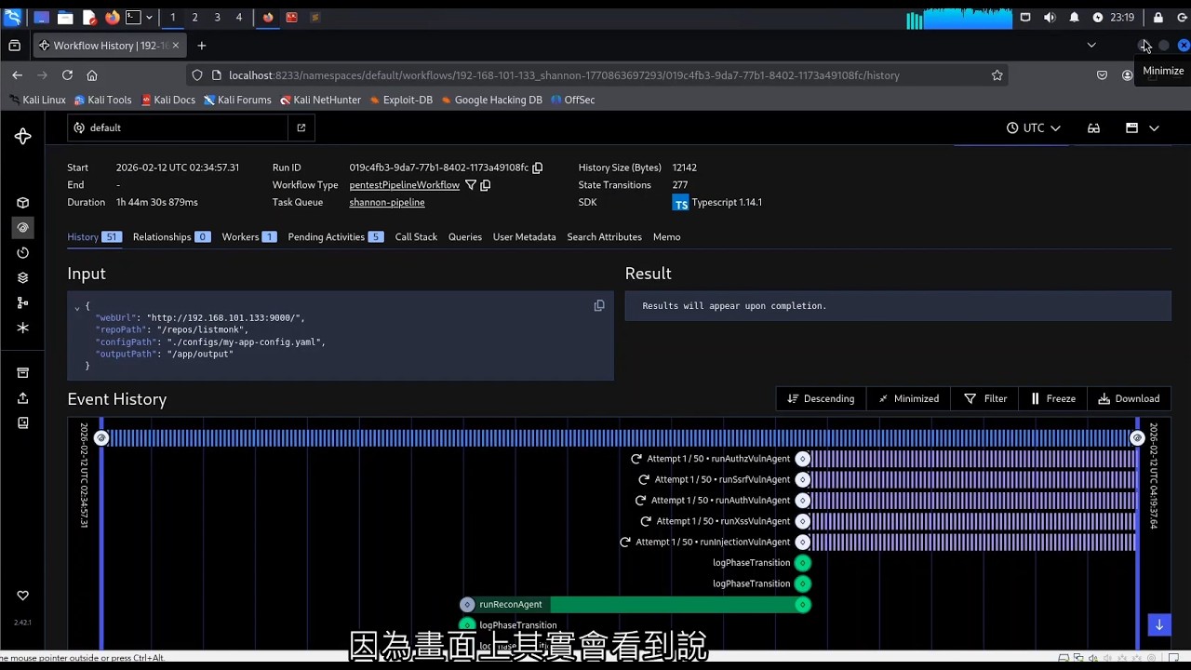This screenshot has width=1191, height=670.
Task: Collapse the Input JSON object
Action: pyautogui.click(x=77, y=307)
